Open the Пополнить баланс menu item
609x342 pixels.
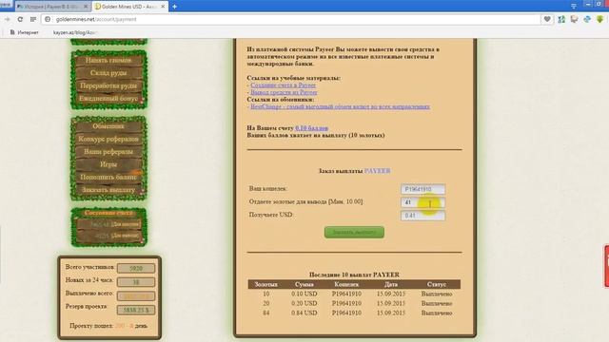click(108, 178)
